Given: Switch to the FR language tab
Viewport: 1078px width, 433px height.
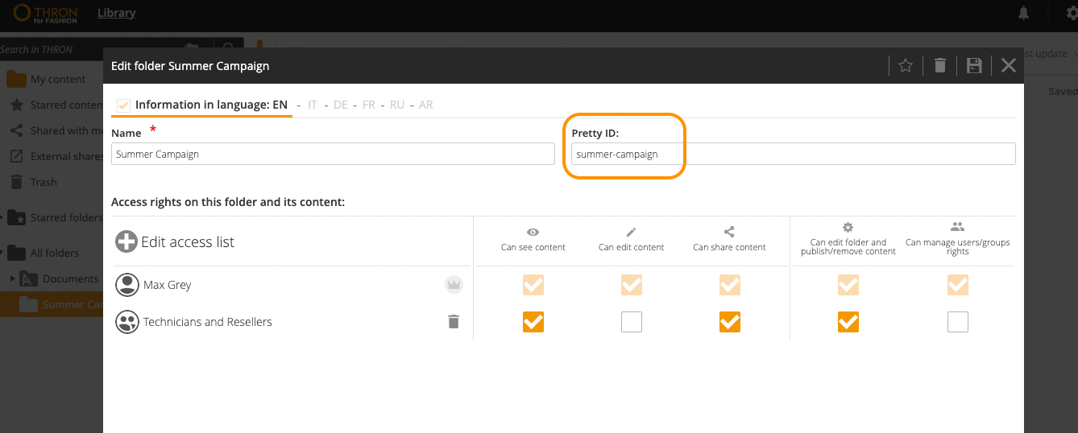Looking at the screenshot, I should tap(369, 105).
